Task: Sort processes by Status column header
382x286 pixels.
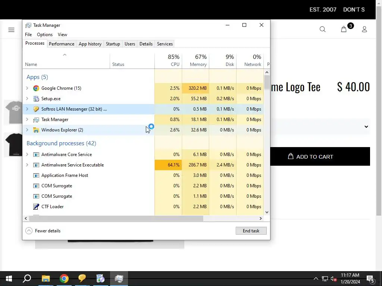Action: coord(132,61)
